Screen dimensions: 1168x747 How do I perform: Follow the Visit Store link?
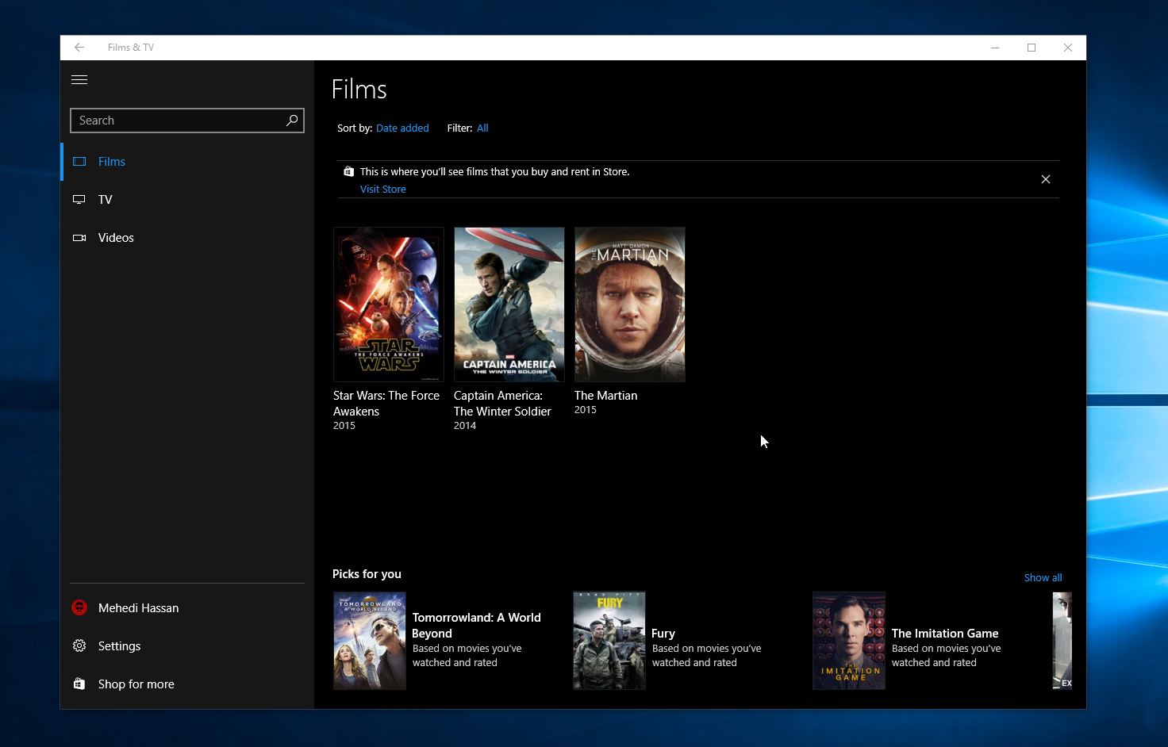(383, 189)
